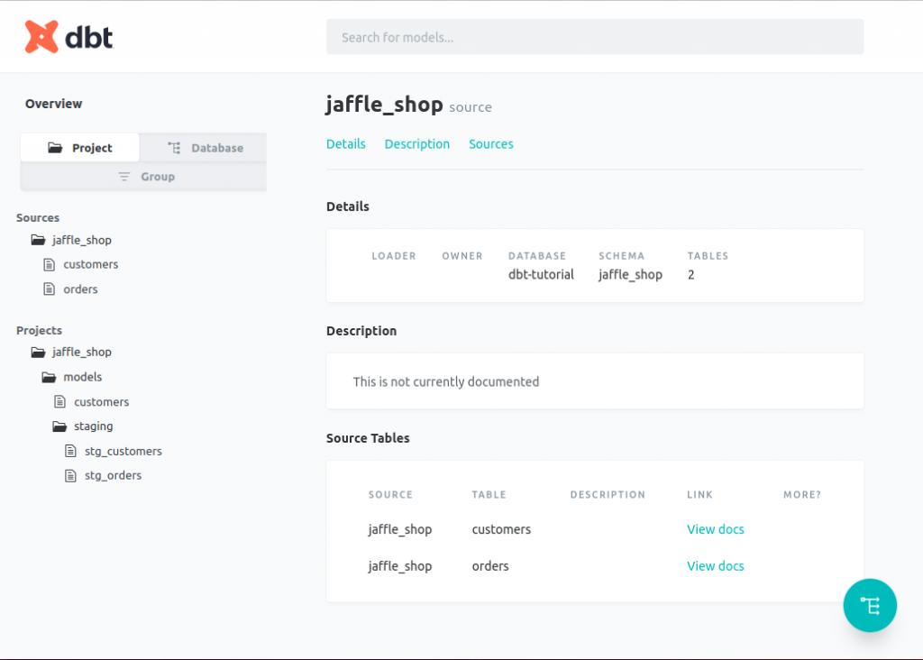
Task: Collapse the staging folder
Action: click(93, 426)
